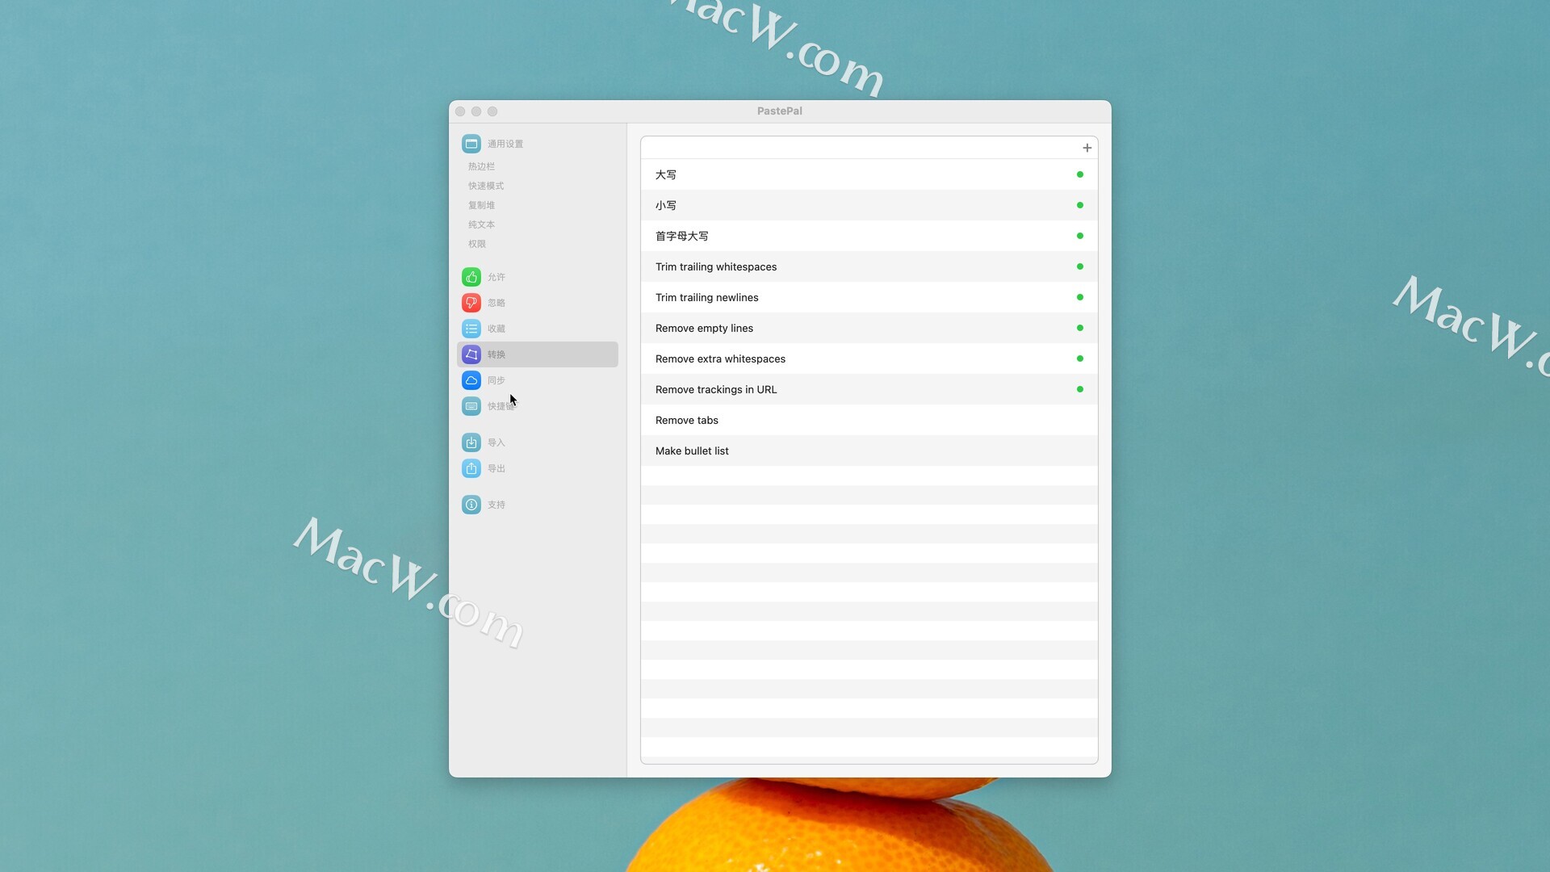
Task: Click the 收藏 list icon
Action: pos(471,329)
